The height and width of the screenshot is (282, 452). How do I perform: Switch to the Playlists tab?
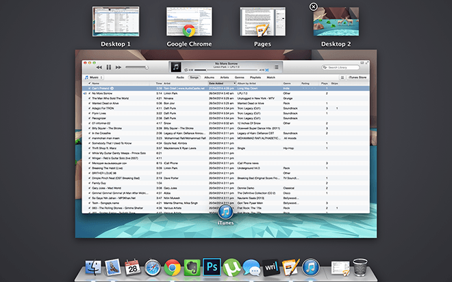pos(255,78)
